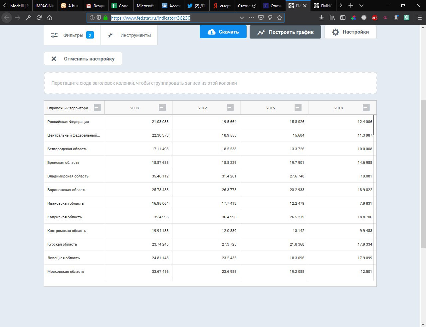
Task: Click the page vertical scrollbar thumb
Action: (423, 174)
